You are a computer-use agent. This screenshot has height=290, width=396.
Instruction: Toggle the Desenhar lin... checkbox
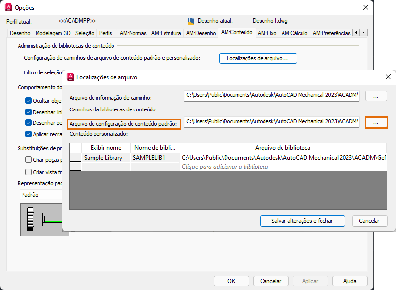tap(29, 112)
